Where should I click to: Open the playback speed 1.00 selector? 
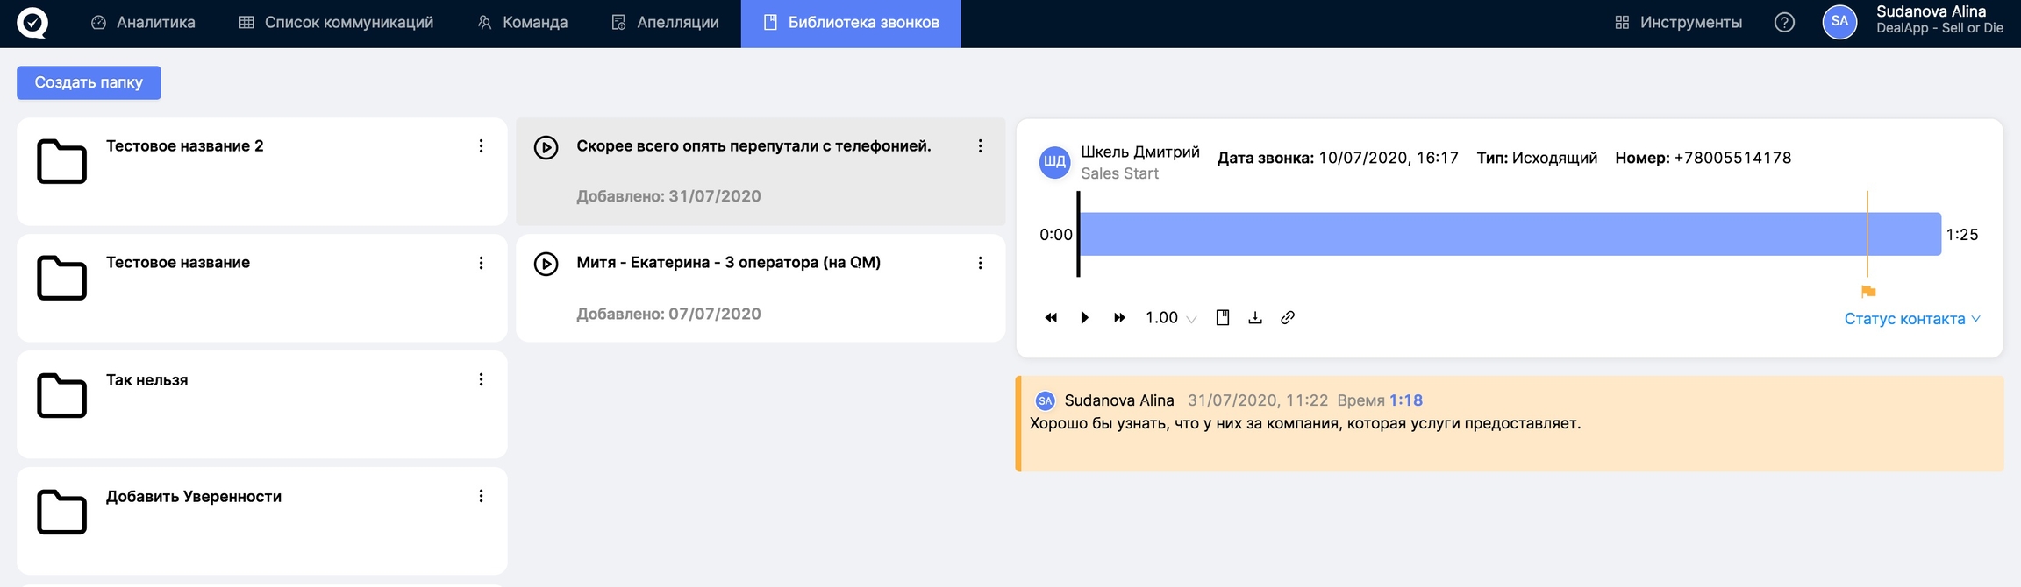1170,318
